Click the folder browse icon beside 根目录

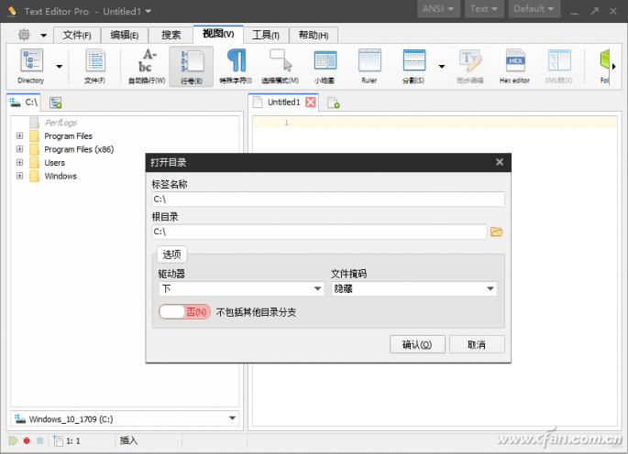[x=497, y=232]
